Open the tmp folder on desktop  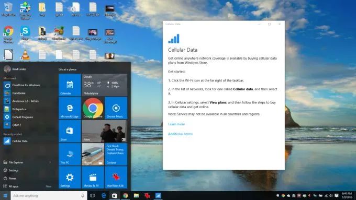42,9
